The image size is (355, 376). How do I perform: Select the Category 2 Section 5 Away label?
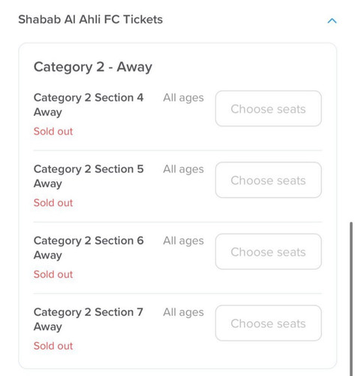tap(89, 176)
